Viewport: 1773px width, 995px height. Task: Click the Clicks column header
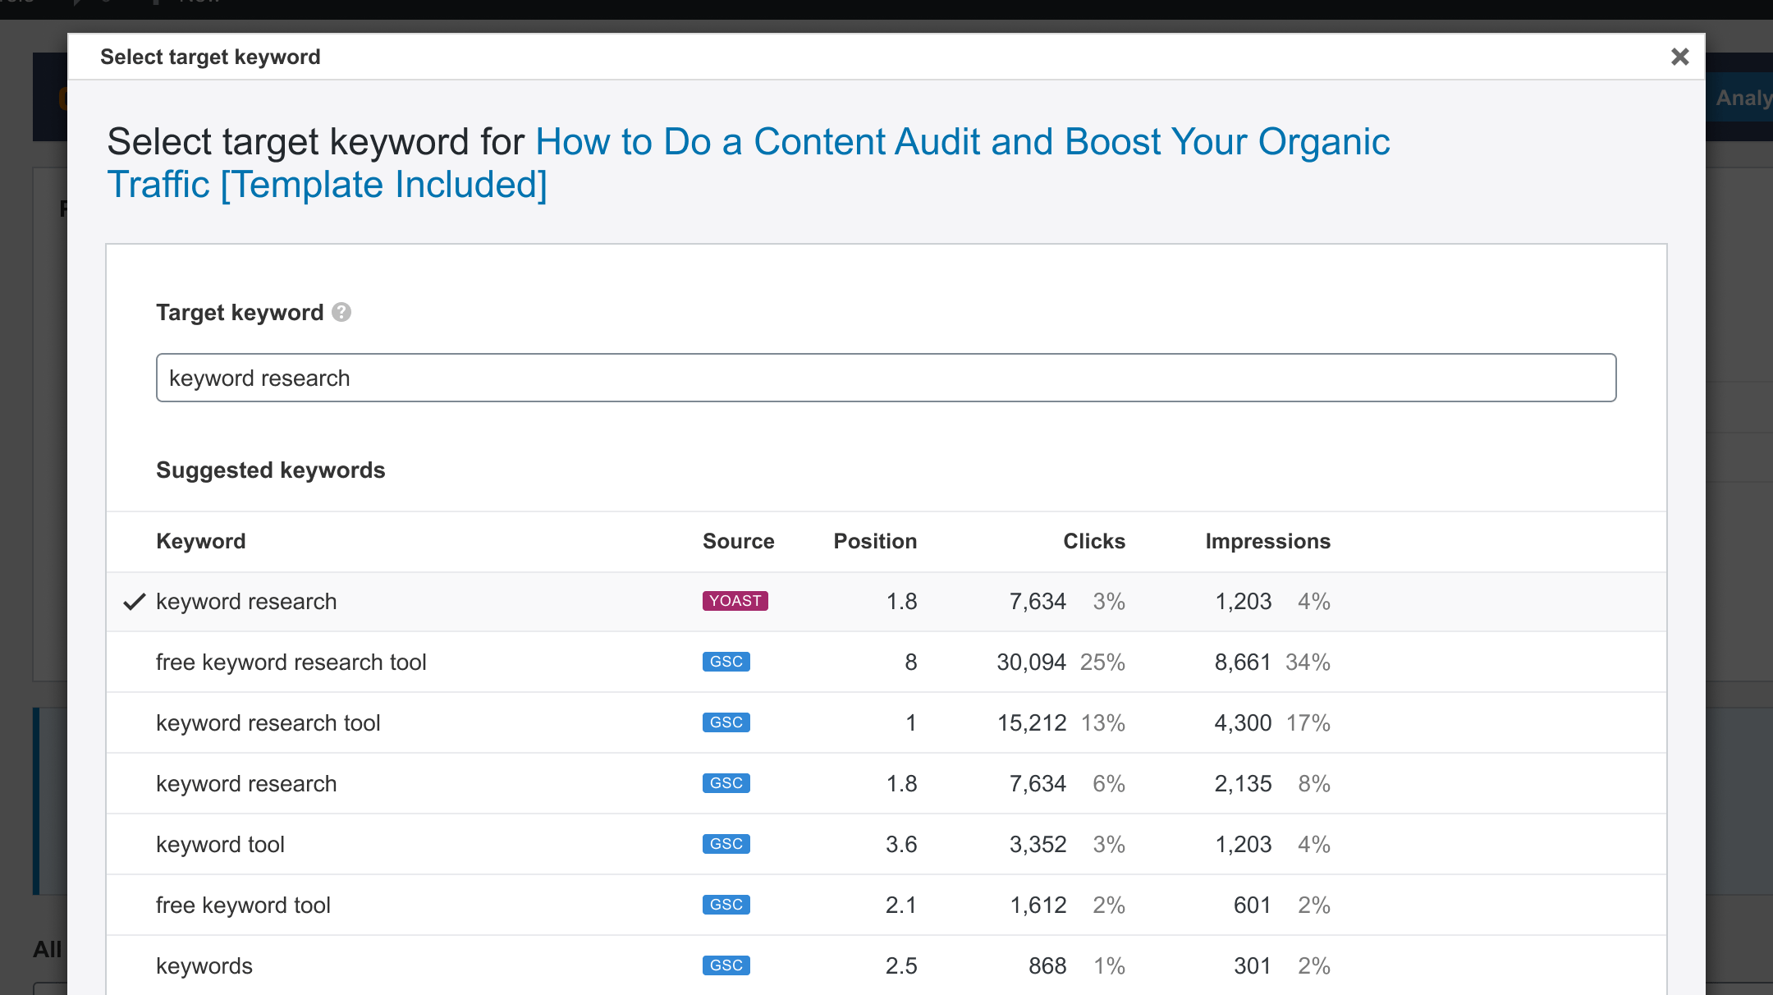coord(1093,541)
